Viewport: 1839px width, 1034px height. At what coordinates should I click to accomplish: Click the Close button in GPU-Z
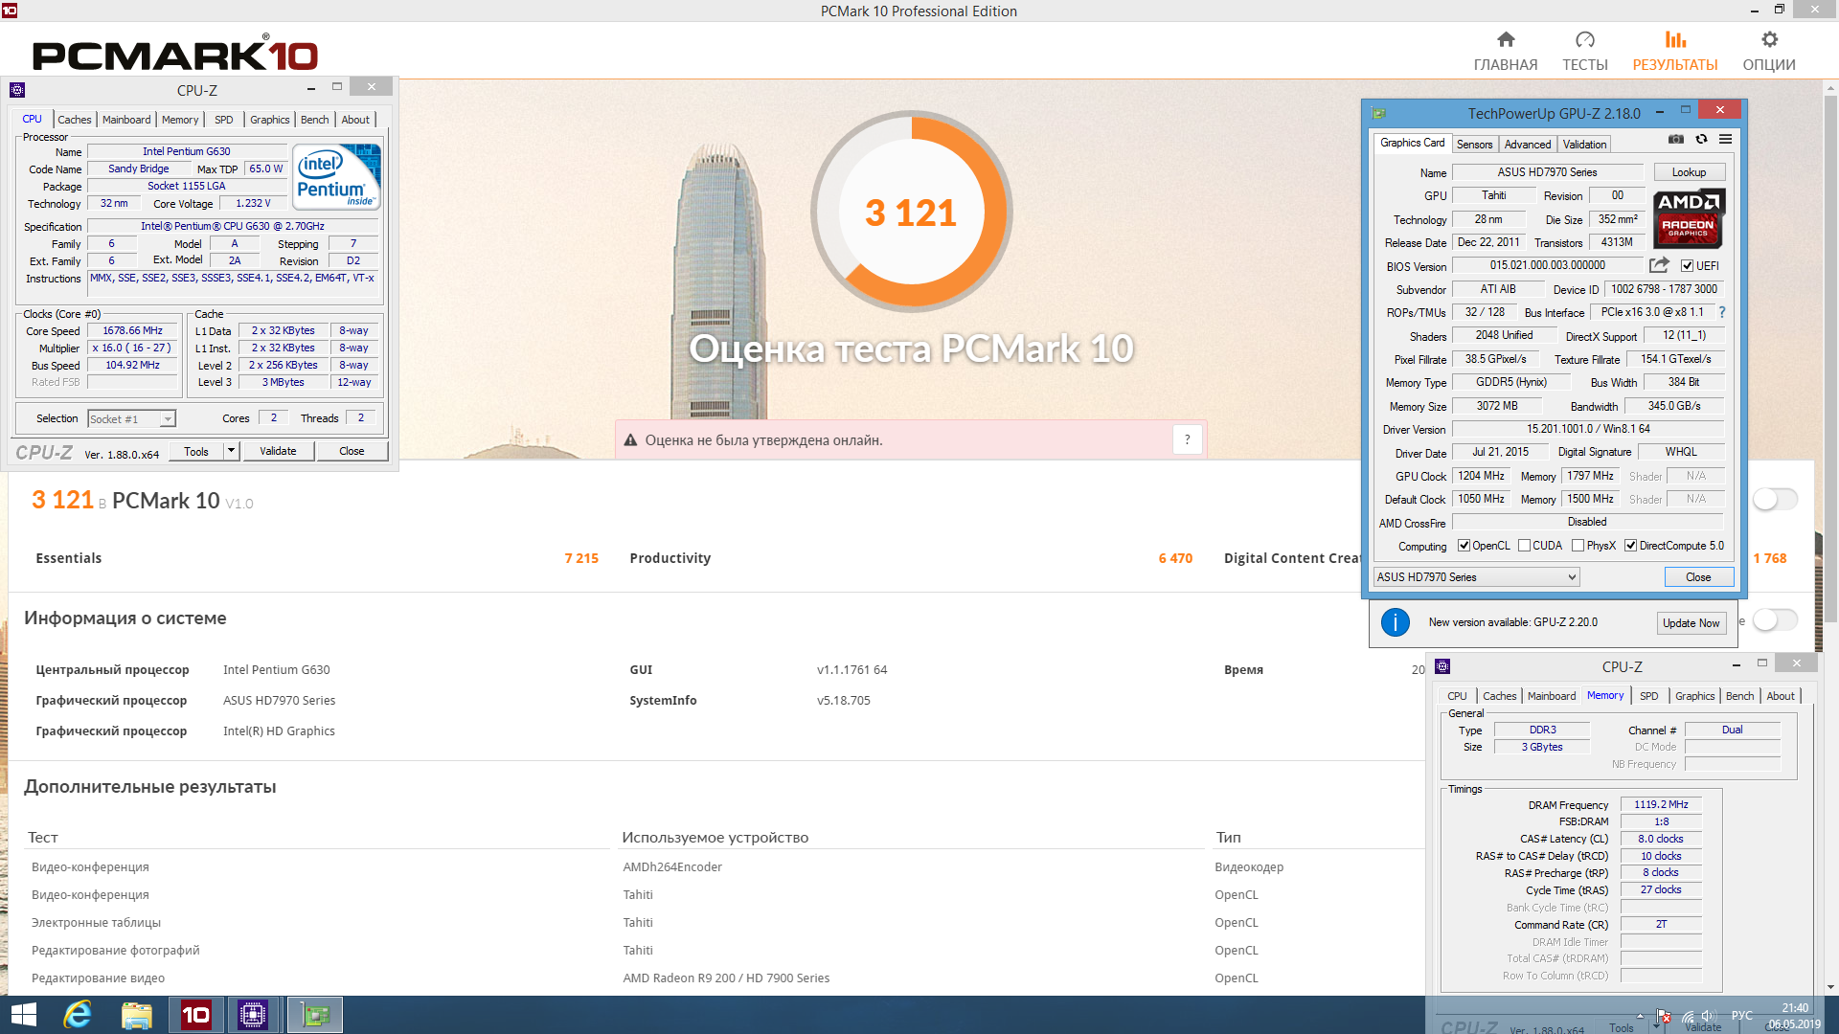click(x=1698, y=577)
